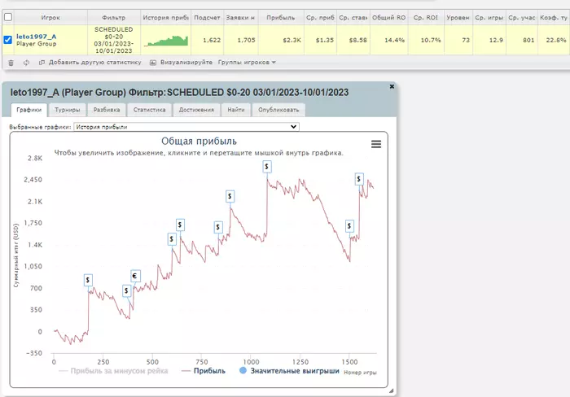Sort by the Прибыль column header
570x397 pixels.
(x=281, y=17)
